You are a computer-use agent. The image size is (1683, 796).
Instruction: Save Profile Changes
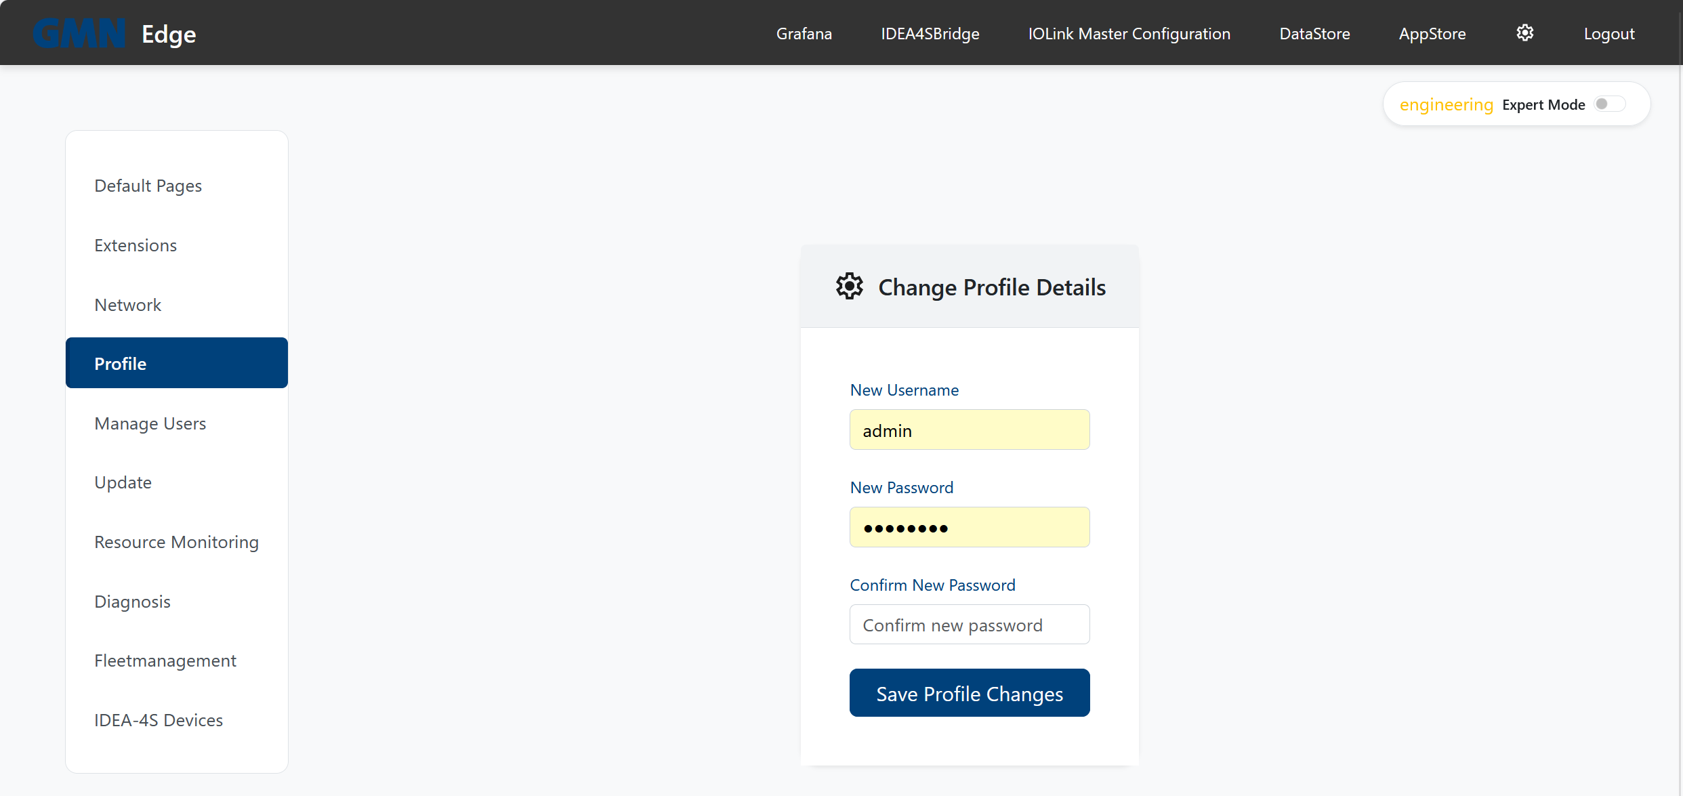point(969,692)
